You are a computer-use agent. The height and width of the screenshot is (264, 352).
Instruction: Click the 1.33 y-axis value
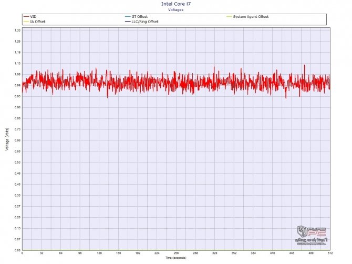(17, 31)
